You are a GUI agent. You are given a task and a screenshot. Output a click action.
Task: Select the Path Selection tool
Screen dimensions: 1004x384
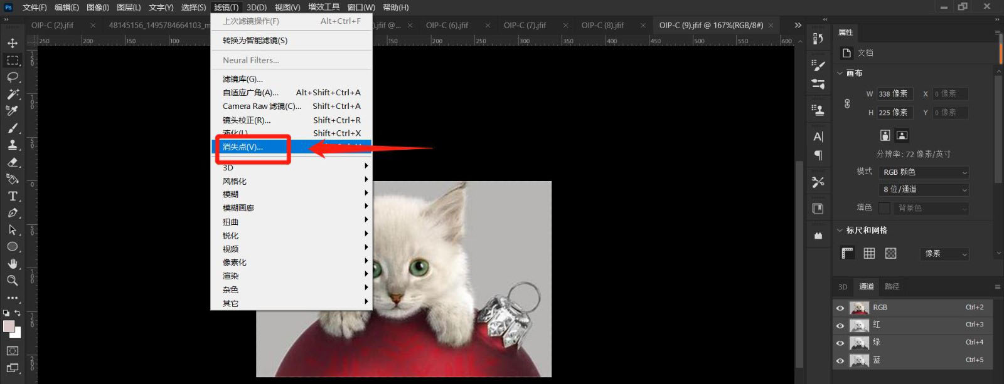pos(12,230)
